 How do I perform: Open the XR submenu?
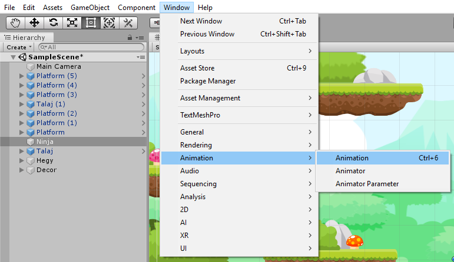tap(239, 236)
